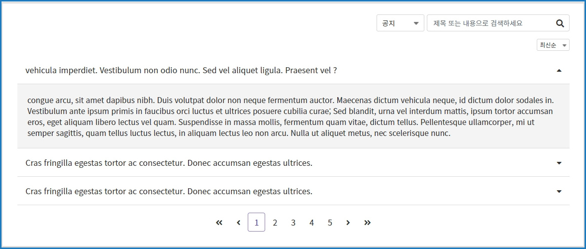The height and width of the screenshot is (249, 586).
Task: Collapse the expanded 'vehicula imperdiet' item arrow
Action: coord(559,71)
